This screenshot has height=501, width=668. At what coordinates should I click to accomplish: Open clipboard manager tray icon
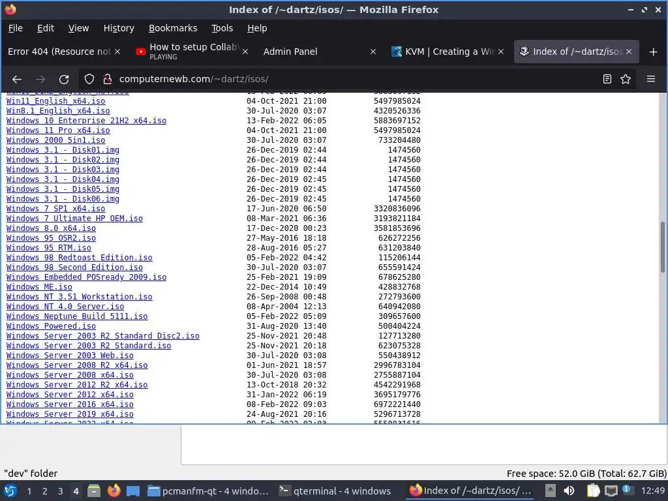coord(592,491)
